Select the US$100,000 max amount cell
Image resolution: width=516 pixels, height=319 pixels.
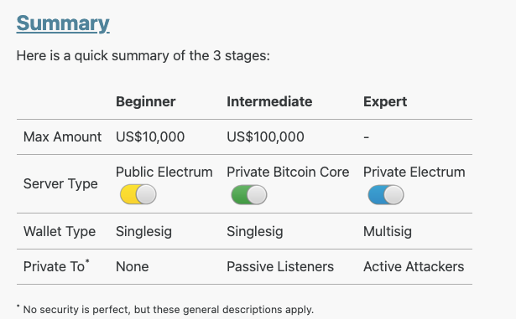[265, 137]
